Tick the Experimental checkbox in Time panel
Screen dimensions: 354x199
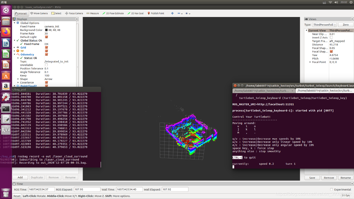[x=331, y=190]
